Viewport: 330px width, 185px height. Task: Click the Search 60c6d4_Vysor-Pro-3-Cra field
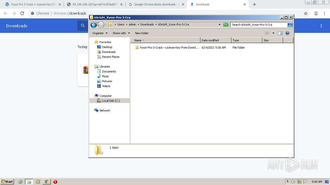click(x=259, y=25)
